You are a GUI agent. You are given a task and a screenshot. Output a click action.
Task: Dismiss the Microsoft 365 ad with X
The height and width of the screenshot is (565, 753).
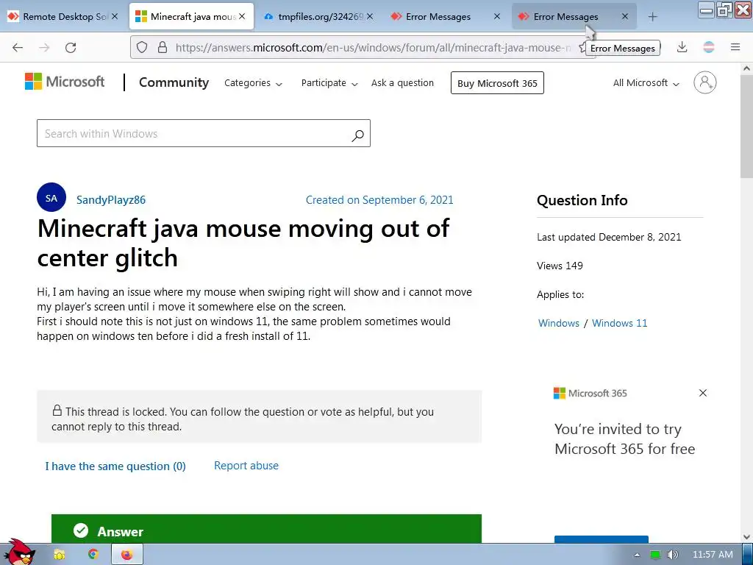point(702,393)
